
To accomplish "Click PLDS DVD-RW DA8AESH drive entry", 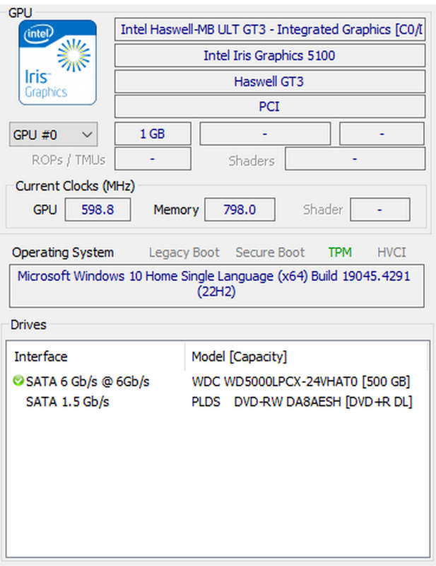I will (x=302, y=401).
